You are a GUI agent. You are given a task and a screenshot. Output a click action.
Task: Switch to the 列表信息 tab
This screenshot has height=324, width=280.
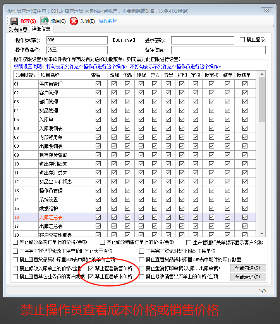18,29
